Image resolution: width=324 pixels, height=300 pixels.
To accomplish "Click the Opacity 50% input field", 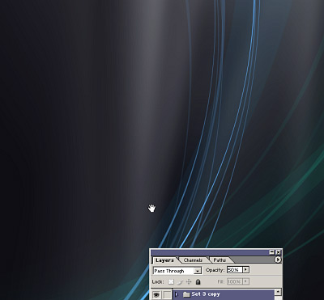I will (x=235, y=269).
